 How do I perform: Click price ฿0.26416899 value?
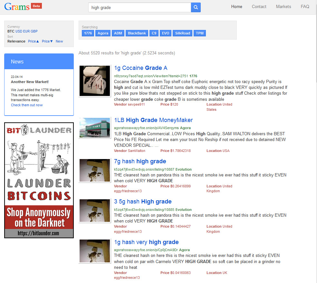click(x=180, y=186)
